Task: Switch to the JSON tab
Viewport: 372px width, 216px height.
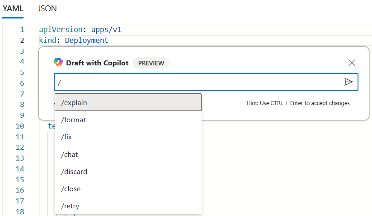Action: click(47, 9)
